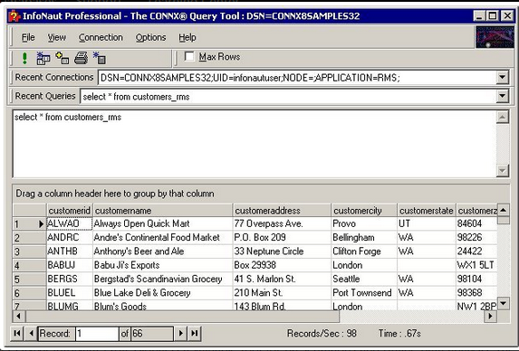
Task: Click the yellow plus table icon
Action: 62,58
